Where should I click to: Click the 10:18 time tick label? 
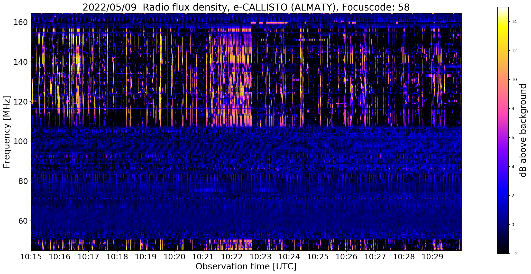tap(117, 257)
